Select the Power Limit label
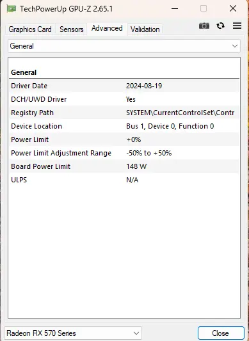This screenshot has height=341, width=249. 30,139
